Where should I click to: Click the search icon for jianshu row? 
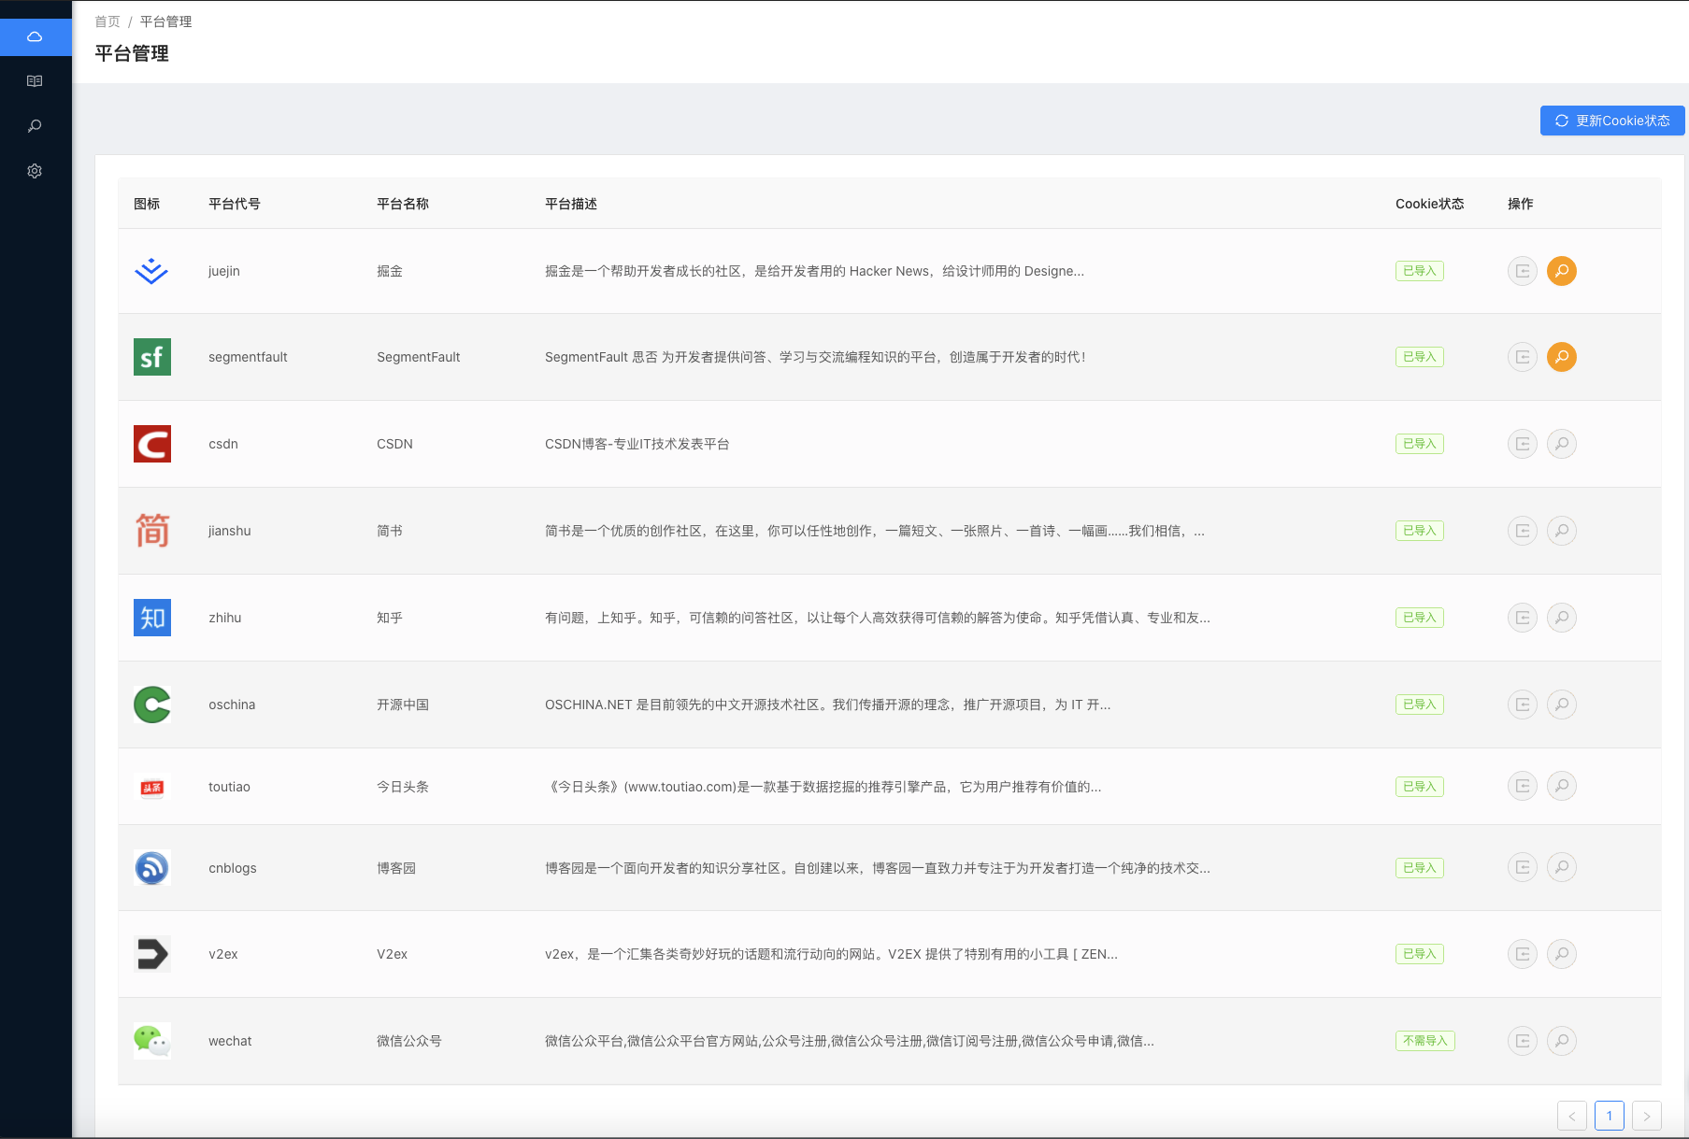pyautogui.click(x=1562, y=531)
